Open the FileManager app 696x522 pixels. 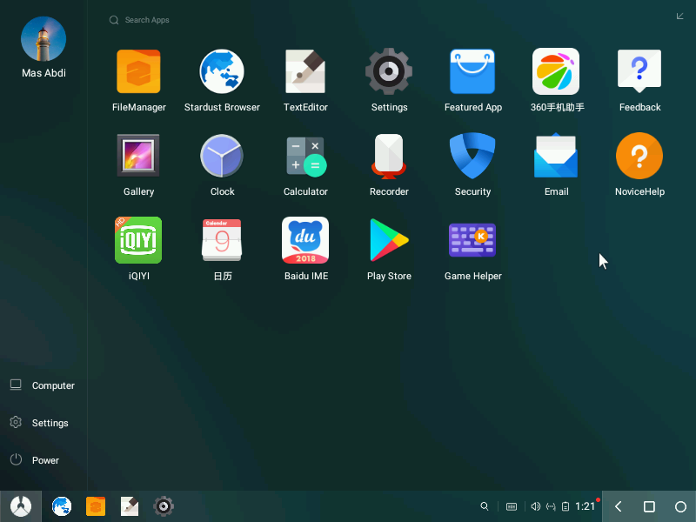[x=138, y=71]
